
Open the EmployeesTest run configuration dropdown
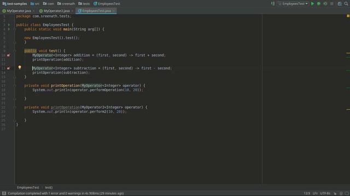coord(293,4)
